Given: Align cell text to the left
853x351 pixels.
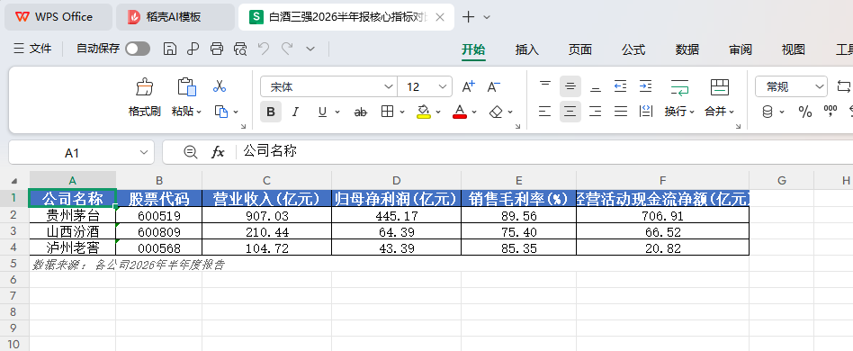Looking at the screenshot, I should pos(545,112).
